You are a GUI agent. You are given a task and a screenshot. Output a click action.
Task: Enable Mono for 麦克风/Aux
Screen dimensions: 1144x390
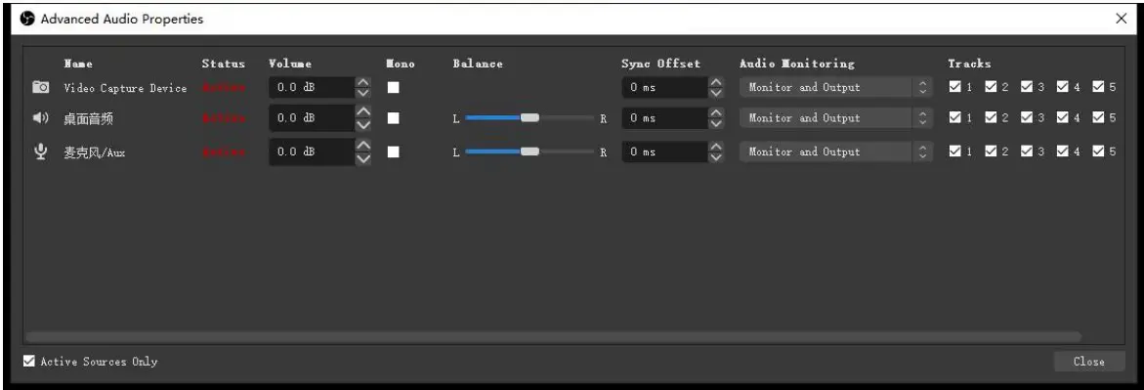394,152
